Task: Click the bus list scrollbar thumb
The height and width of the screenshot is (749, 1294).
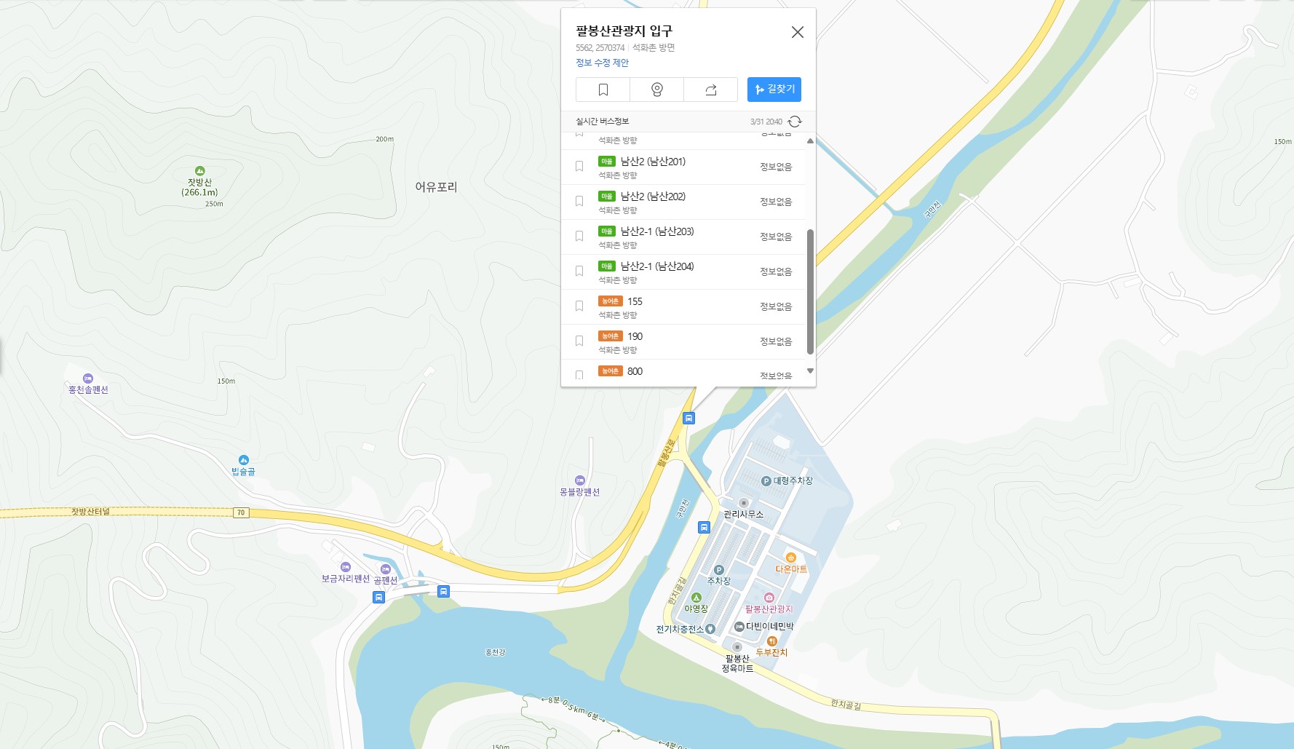Action: [x=810, y=292]
